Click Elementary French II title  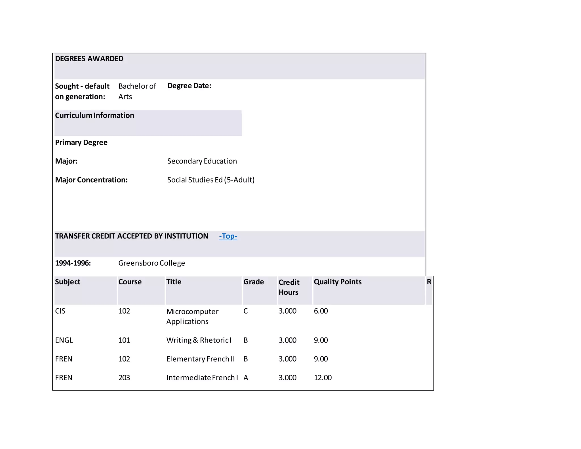click(x=200, y=359)
